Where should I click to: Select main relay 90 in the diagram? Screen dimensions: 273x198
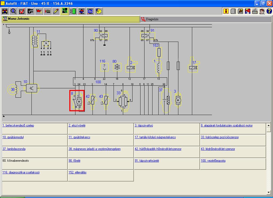coord(101,36)
